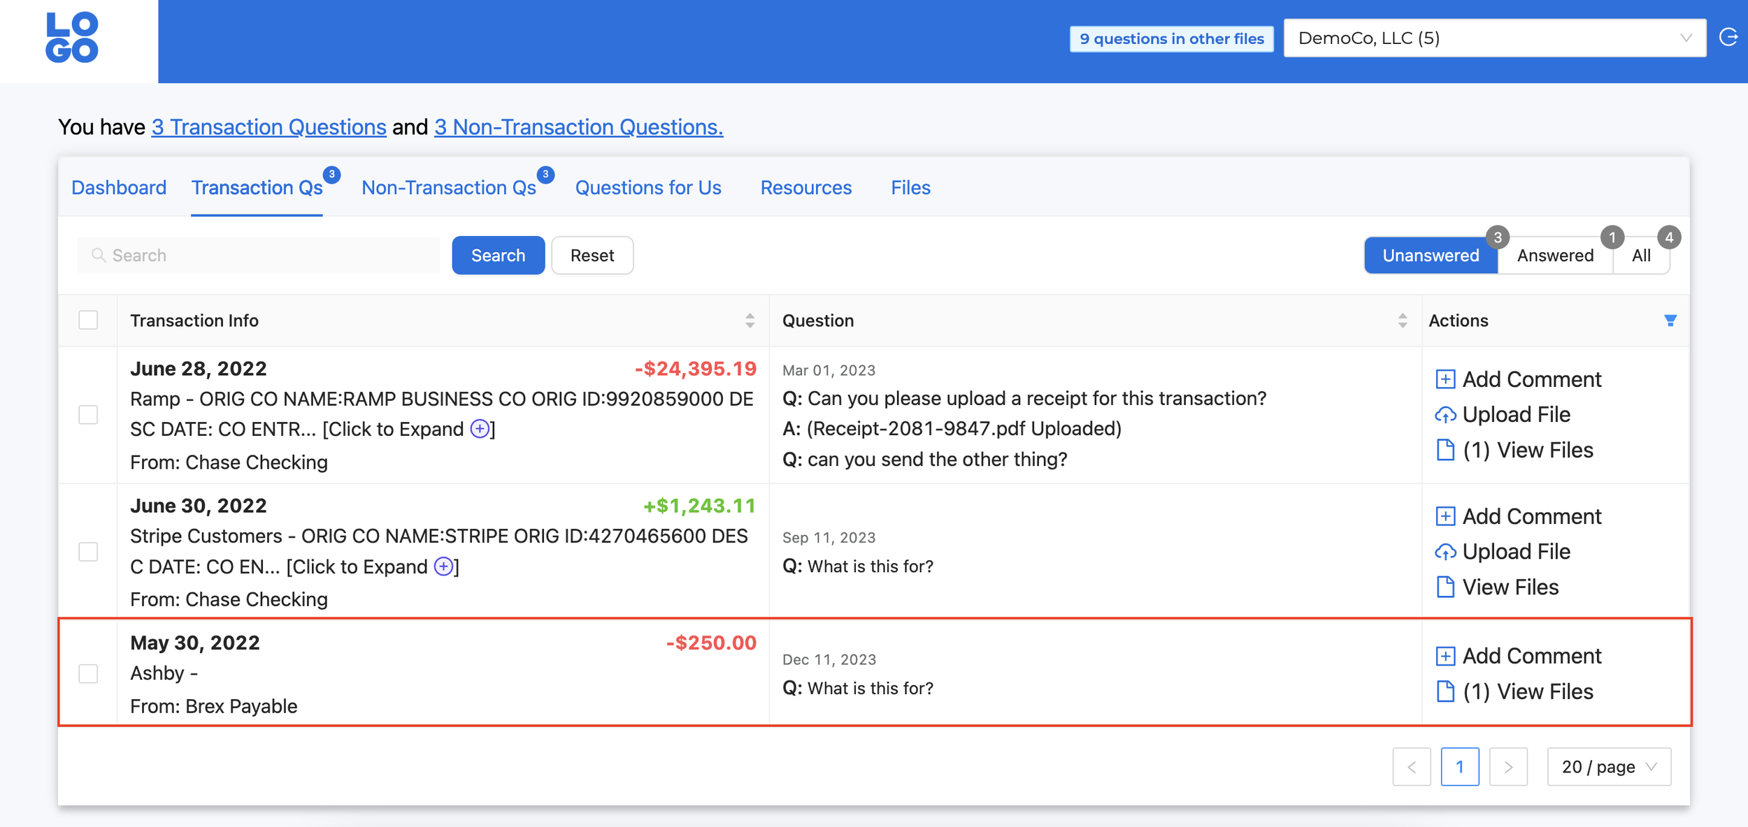Open the 3 Non-Transaction Questions link
Screen dimensions: 1748x827
(578, 127)
